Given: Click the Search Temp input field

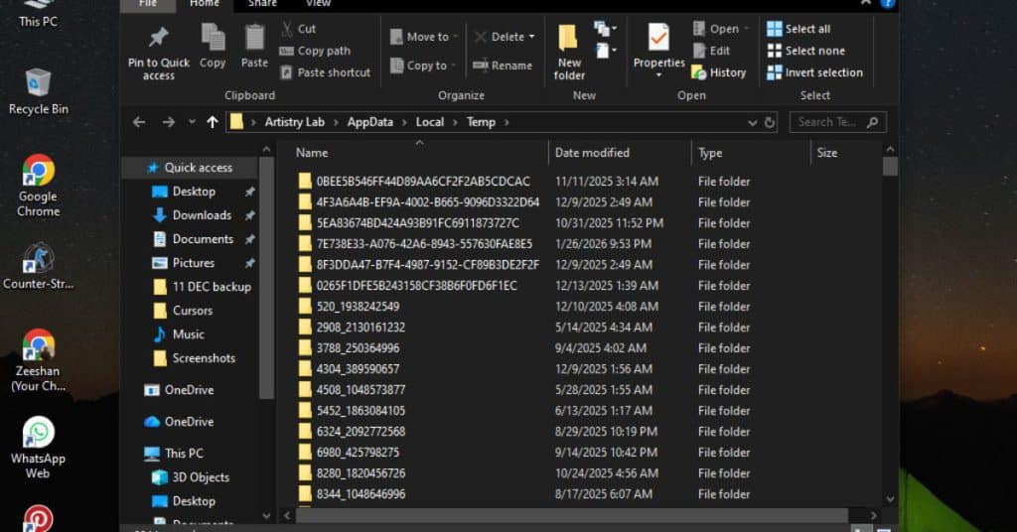Looking at the screenshot, I should coord(828,122).
